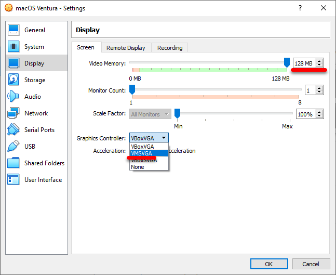Decrease Monitor Count with down arrow
The height and width of the screenshot is (275, 336).
(319, 92)
